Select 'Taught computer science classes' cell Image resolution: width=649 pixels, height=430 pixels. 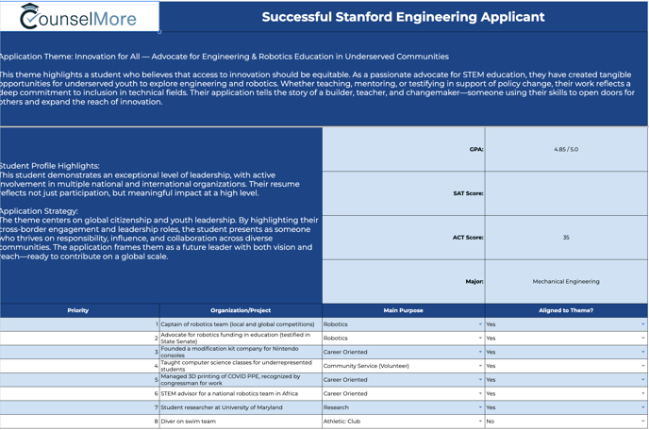[241, 366]
